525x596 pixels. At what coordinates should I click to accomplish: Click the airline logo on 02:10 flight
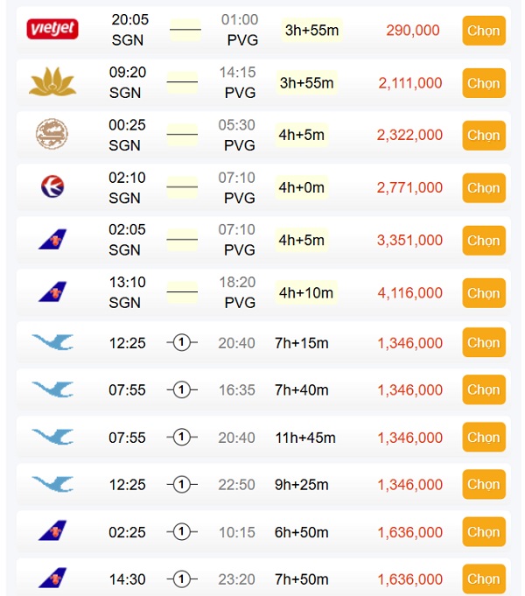pyautogui.click(x=52, y=186)
